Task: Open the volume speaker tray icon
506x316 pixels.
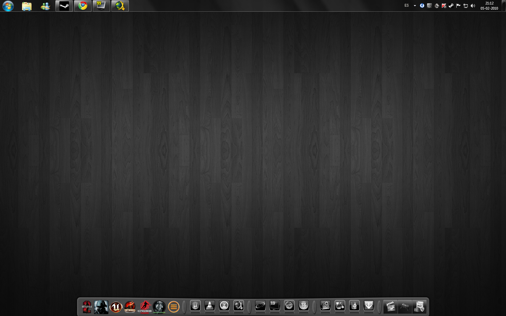Action: click(473, 6)
